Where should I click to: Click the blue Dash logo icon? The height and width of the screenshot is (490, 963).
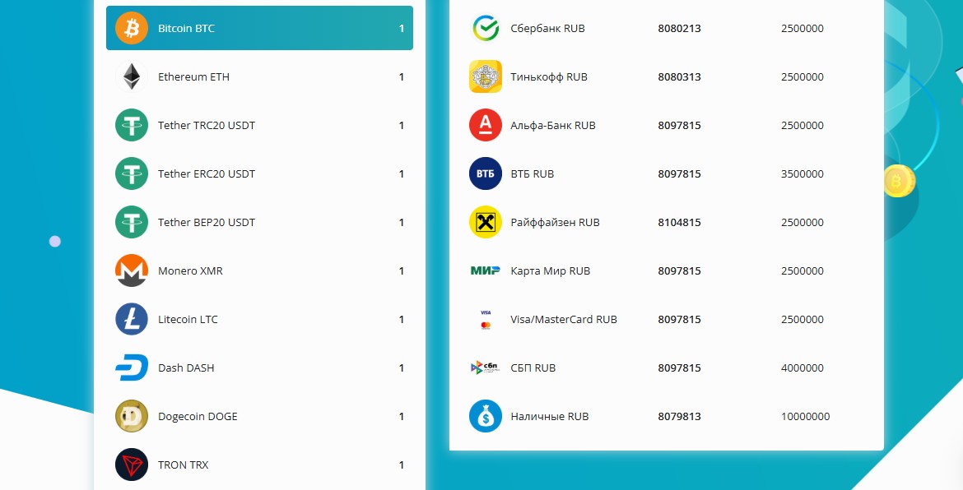[132, 367]
